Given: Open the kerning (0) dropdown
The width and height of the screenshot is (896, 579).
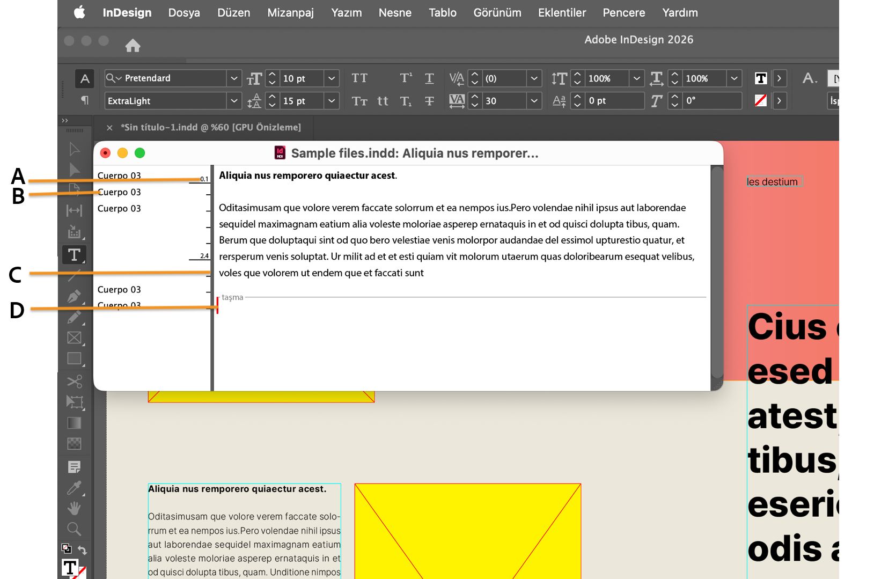Looking at the screenshot, I should [x=534, y=78].
